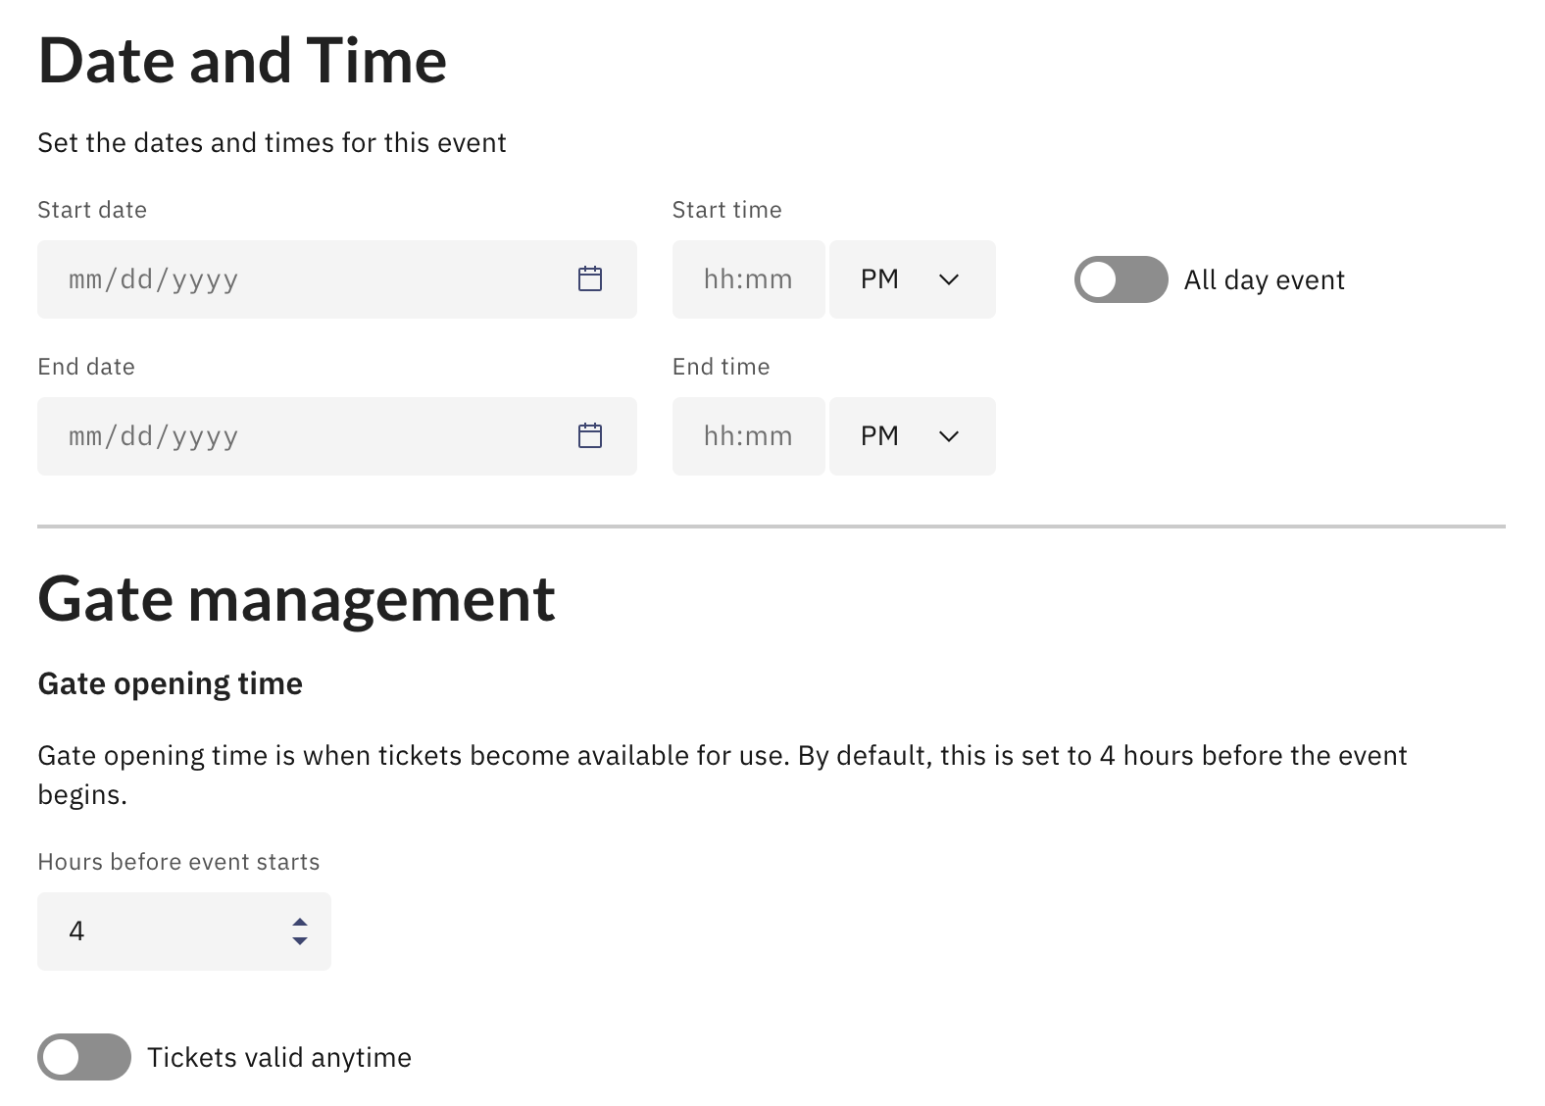
Task: Focus the Start date mm/dd/yyyy field
Action: (x=337, y=279)
